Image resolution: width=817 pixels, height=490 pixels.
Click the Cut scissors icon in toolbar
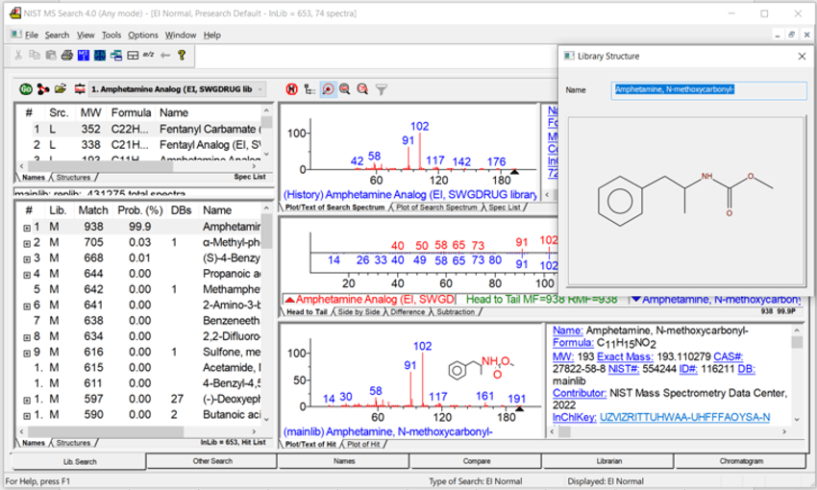18,55
